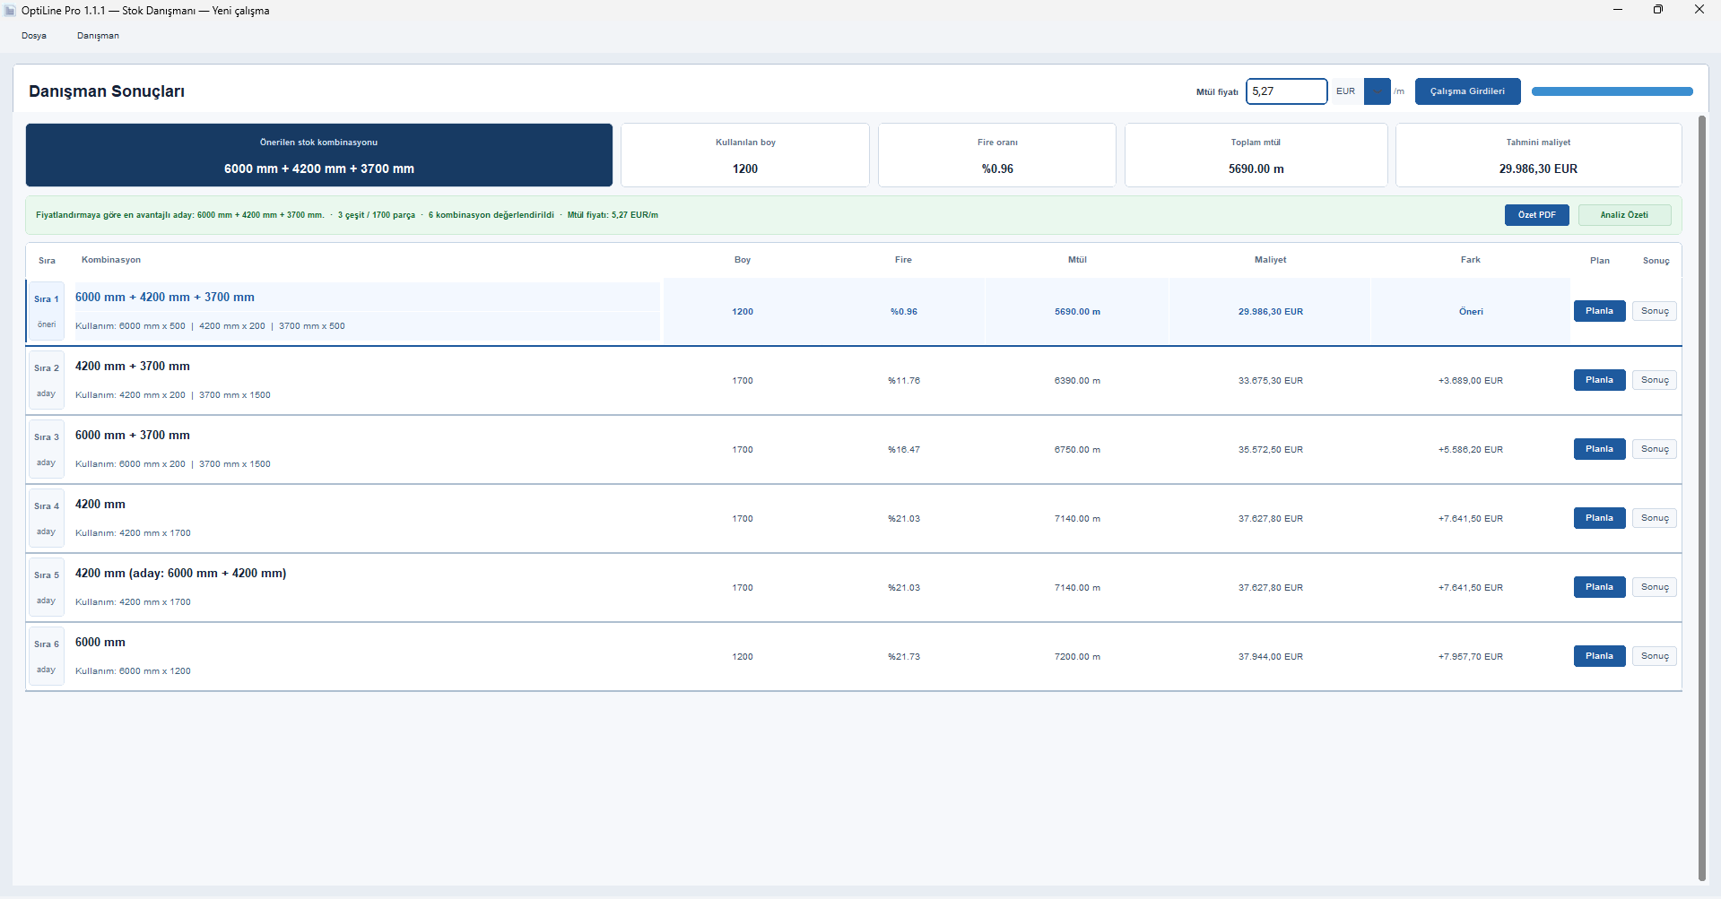
Task: Open the Analiz Özeti summary
Action: point(1624,215)
